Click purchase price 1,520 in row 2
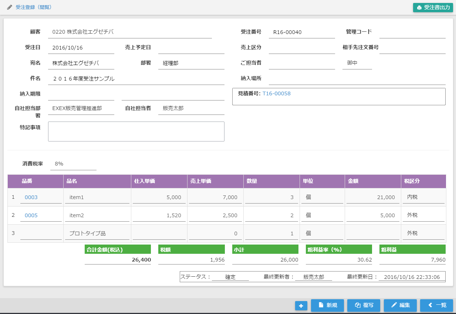 (159, 215)
